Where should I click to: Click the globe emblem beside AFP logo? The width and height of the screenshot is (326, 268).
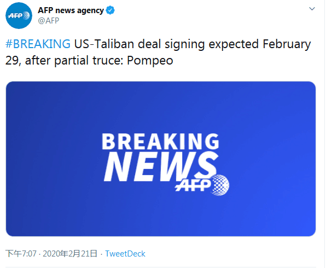(220, 185)
